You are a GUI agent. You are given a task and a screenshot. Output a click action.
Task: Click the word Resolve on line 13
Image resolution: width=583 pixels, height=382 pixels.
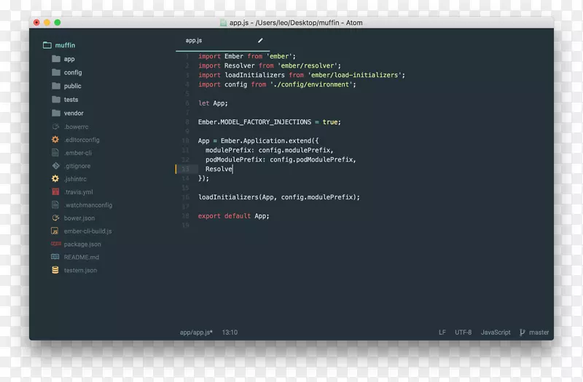(x=219, y=169)
